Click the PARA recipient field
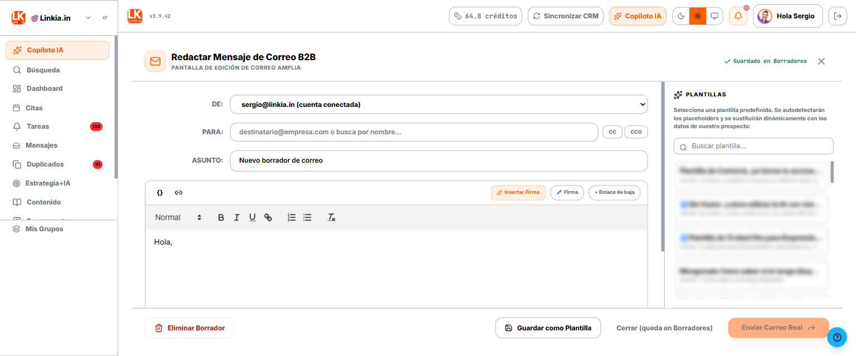This screenshot has width=856, height=356. pyautogui.click(x=414, y=132)
